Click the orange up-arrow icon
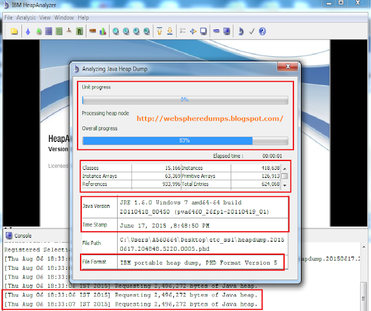The height and width of the screenshot is (311, 371). [x=159, y=31]
